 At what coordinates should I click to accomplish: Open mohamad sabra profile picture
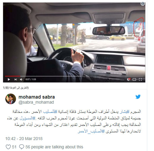[11, 99]
